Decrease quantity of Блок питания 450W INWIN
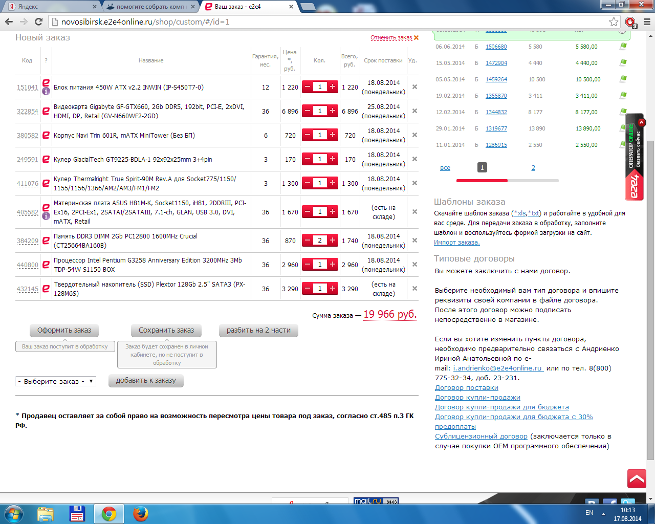This screenshot has height=524, width=655. coord(308,87)
